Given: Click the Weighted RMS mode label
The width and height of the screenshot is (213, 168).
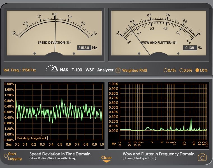Looking at the screenshot, I should tap(135, 71).
